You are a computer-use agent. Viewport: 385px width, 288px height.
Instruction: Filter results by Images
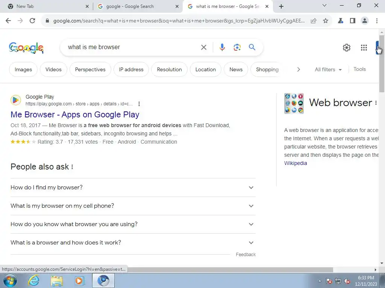point(23,69)
